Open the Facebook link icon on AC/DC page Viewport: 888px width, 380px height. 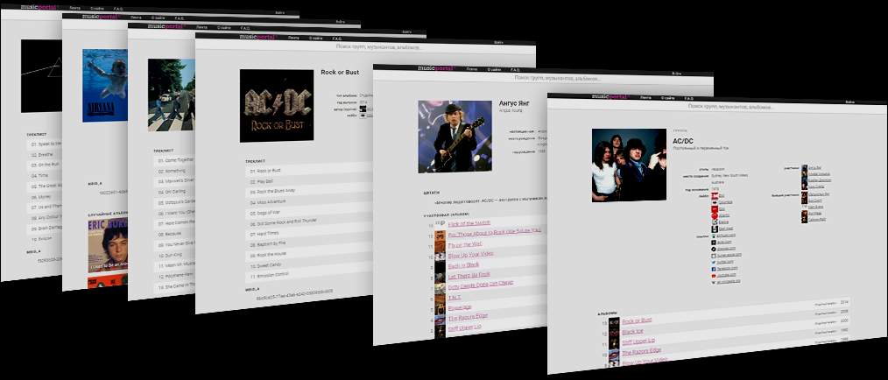tap(713, 268)
